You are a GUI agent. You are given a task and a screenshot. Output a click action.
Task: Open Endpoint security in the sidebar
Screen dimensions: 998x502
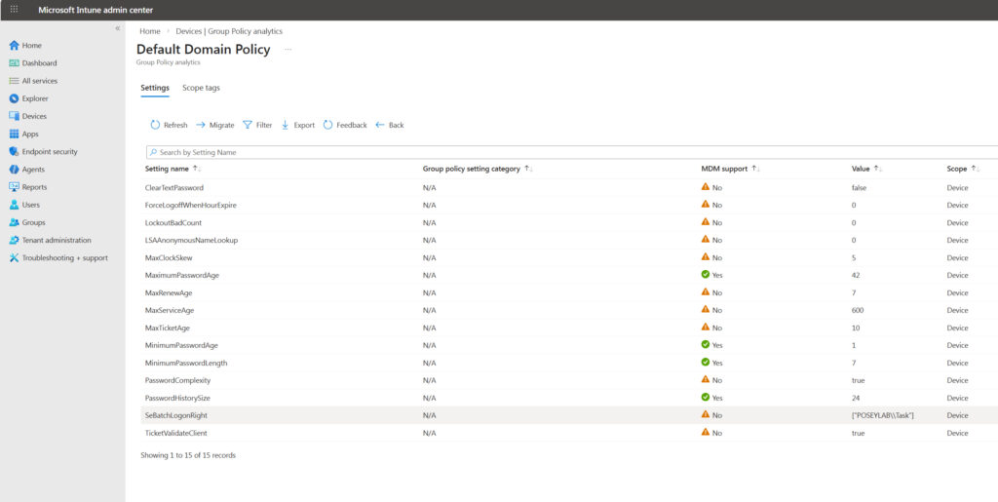pyautogui.click(x=43, y=151)
